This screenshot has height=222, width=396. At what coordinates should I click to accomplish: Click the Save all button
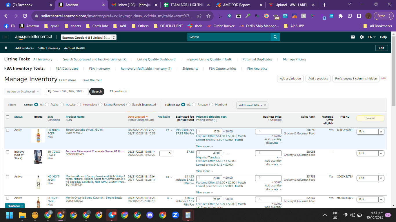(370, 118)
